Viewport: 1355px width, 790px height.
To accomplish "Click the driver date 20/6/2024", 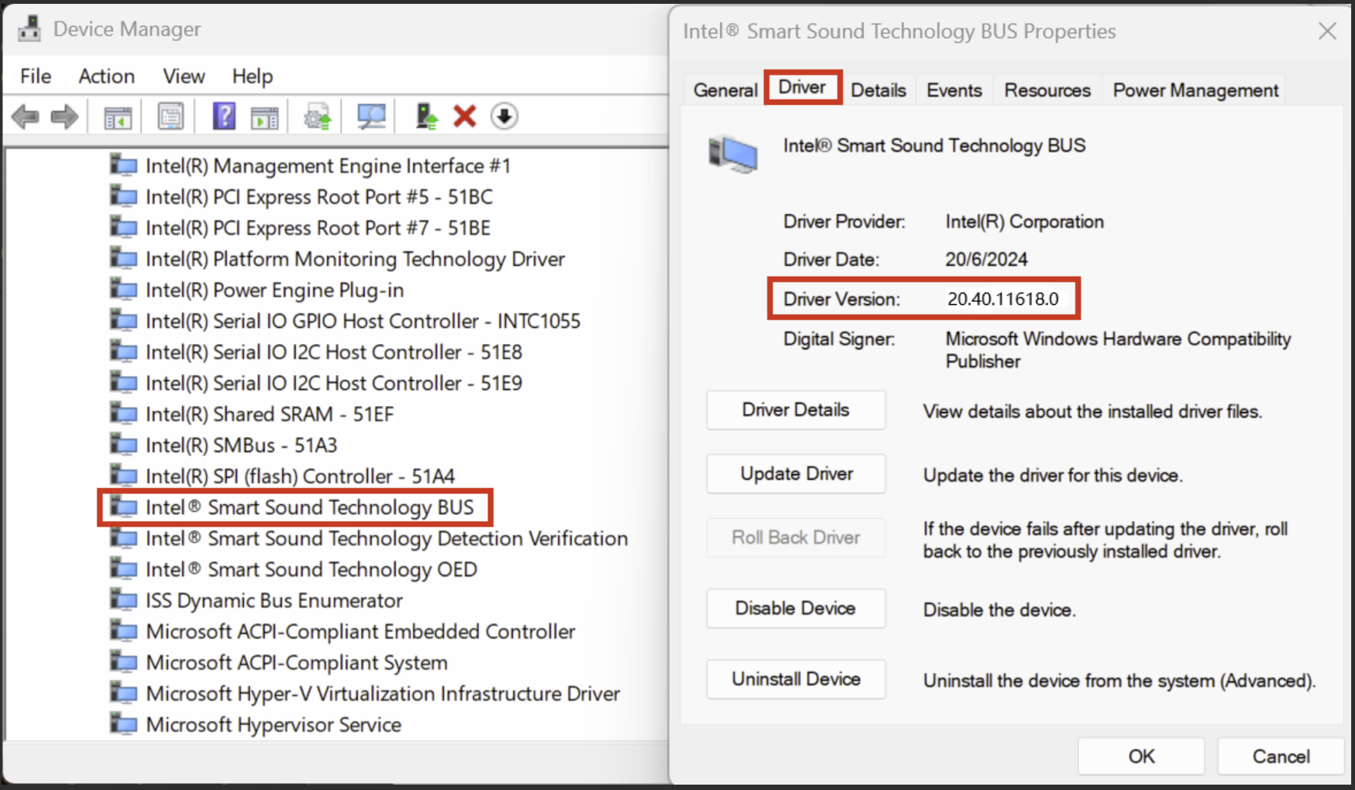I will [x=986, y=259].
